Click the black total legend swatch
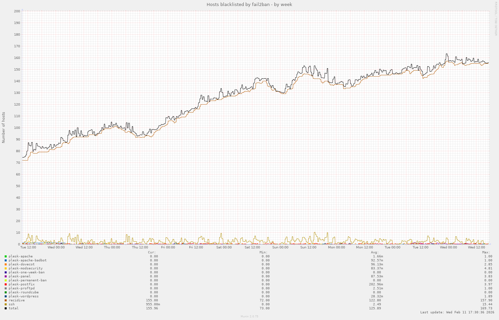The image size is (499, 320). (6, 308)
